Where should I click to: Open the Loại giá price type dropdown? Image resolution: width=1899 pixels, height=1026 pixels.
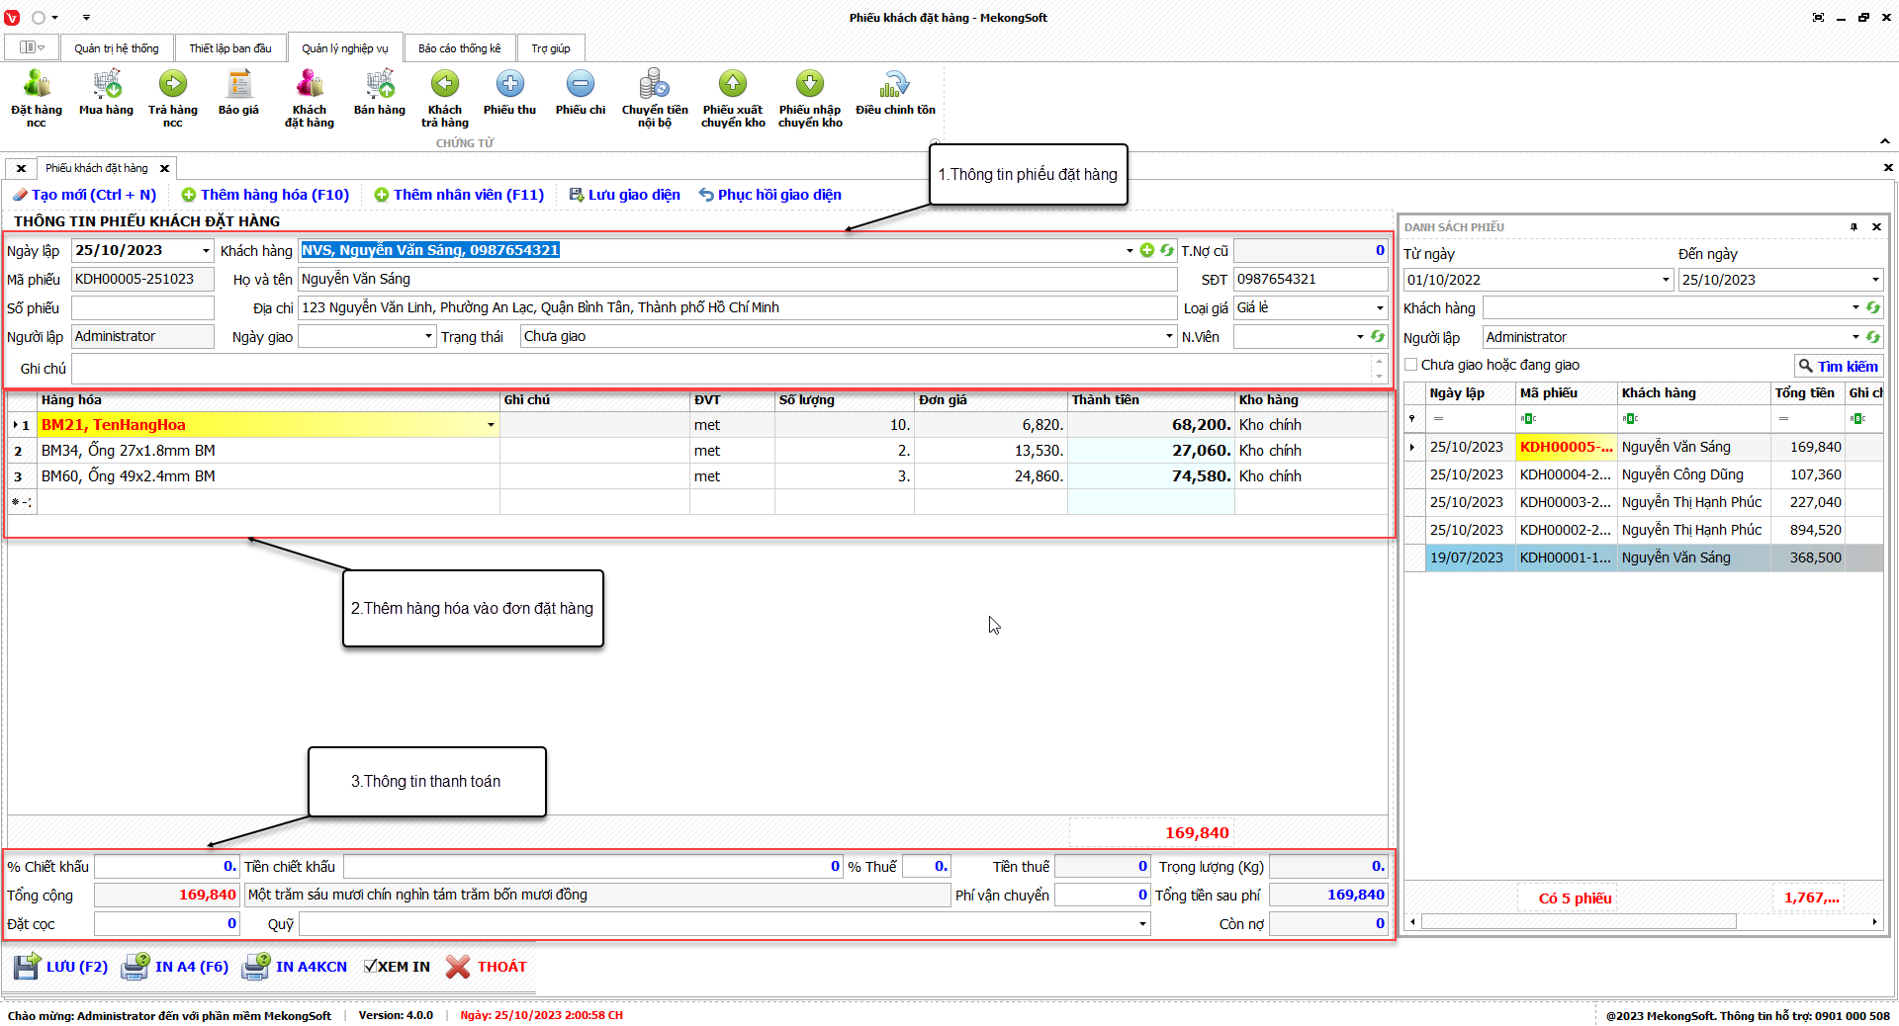[1380, 308]
